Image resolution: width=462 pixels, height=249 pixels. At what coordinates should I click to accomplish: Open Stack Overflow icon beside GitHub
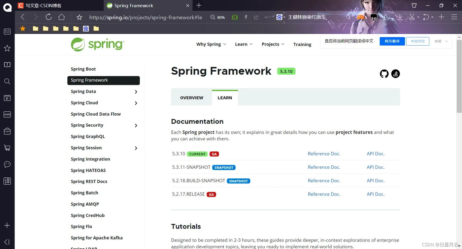pos(396,74)
